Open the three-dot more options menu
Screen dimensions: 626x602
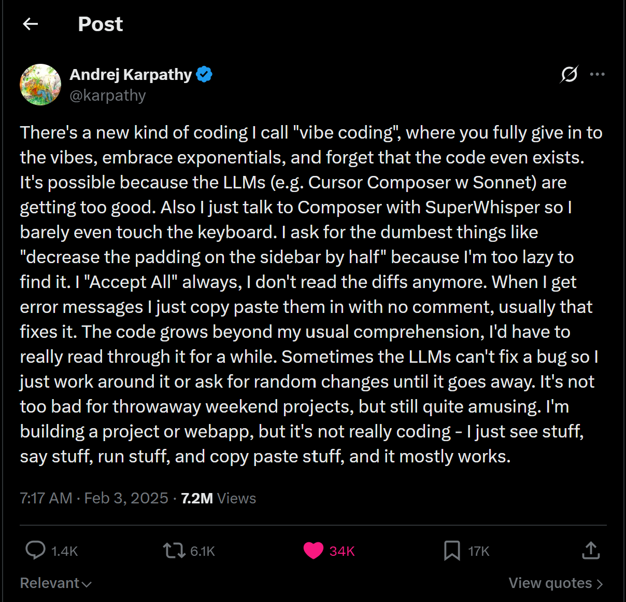click(597, 74)
